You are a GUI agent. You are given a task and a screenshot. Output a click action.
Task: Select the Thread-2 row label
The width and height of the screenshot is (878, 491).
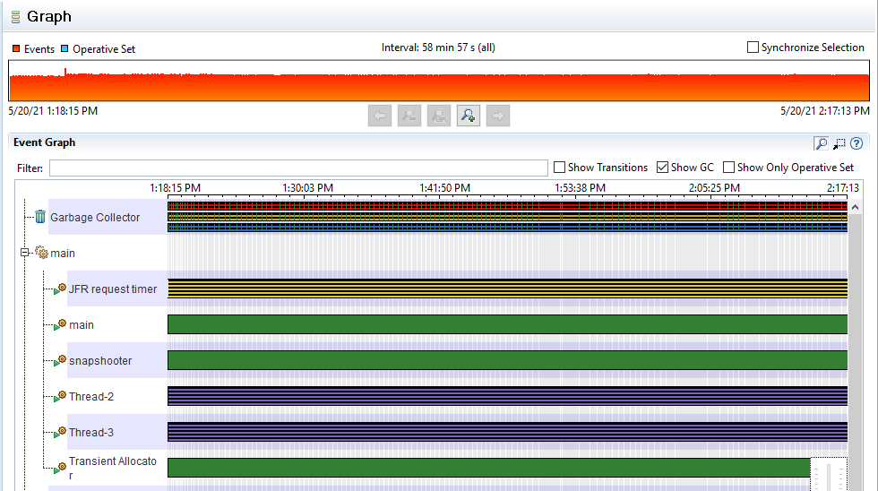pos(91,396)
